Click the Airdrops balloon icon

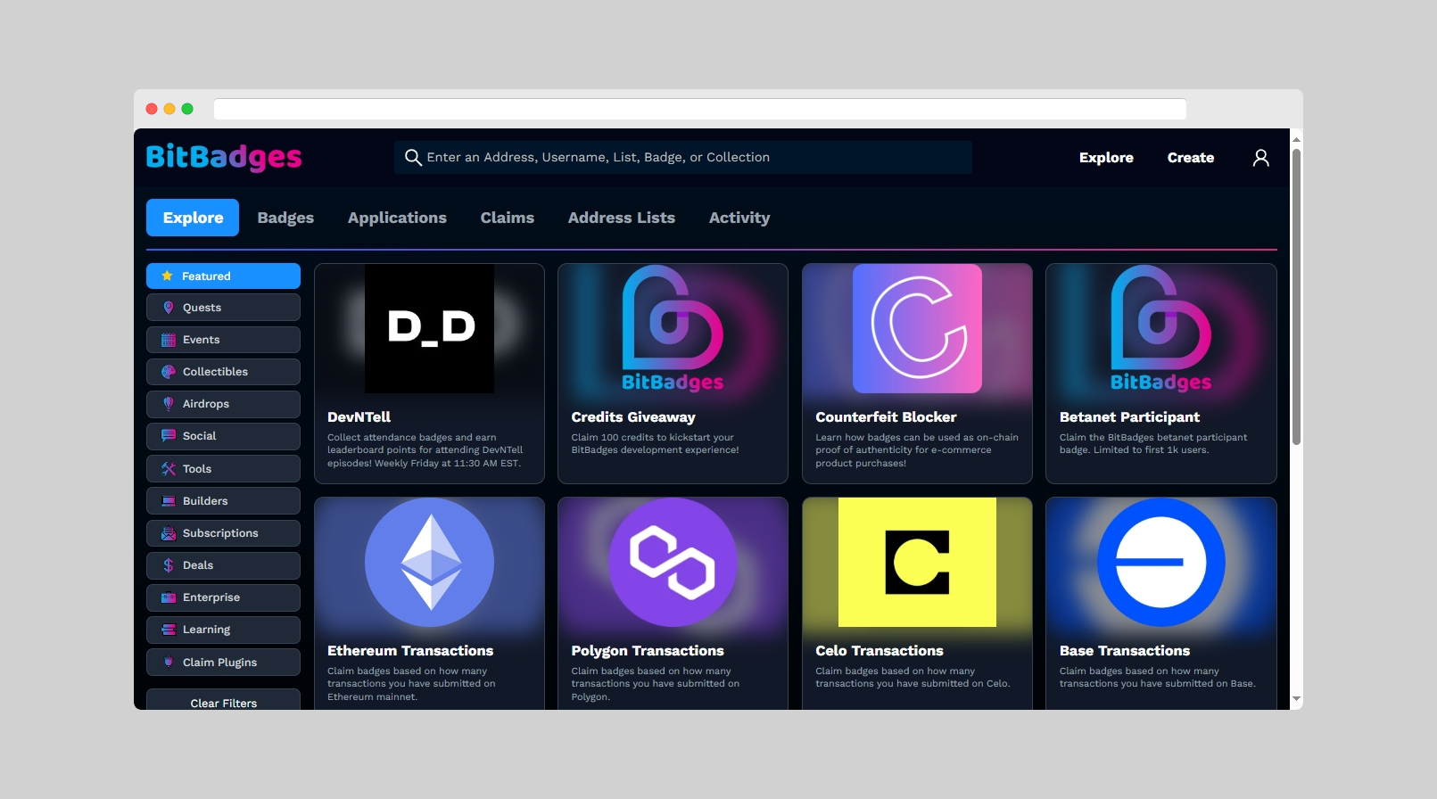pyautogui.click(x=168, y=404)
